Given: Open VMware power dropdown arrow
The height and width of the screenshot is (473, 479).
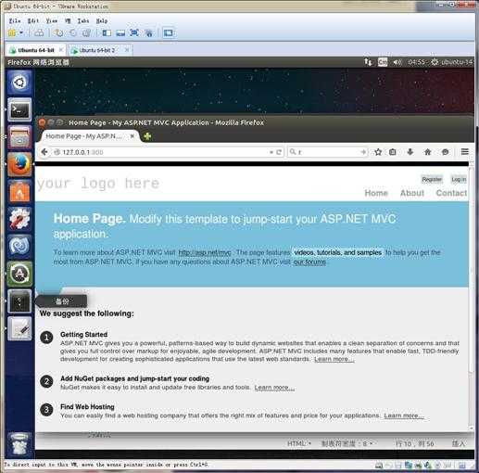Looking at the screenshot, I should (x=21, y=32).
